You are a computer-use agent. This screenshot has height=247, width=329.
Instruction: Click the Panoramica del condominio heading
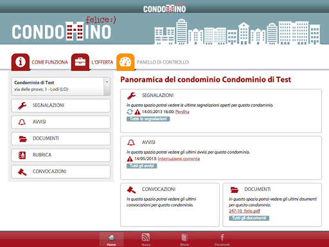coord(206,80)
